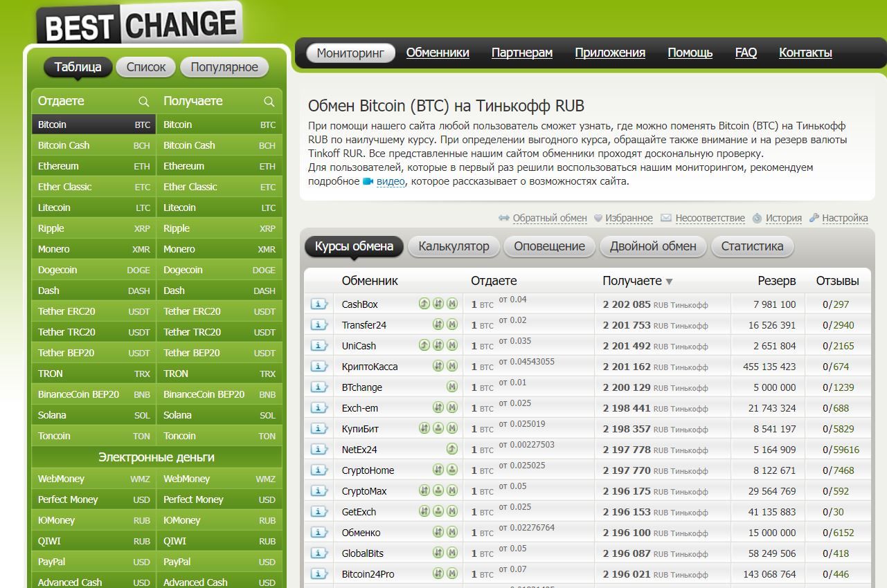Select the Двойной обмен tab
Image resolution: width=887 pixels, height=588 pixels.
(x=653, y=247)
